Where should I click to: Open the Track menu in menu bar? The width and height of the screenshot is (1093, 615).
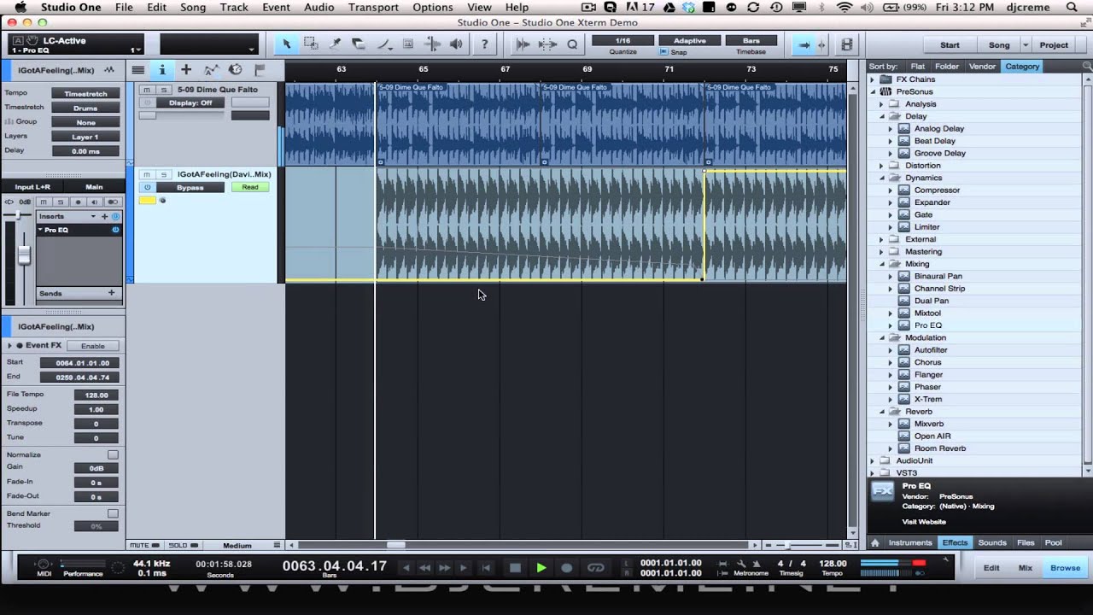coord(233,7)
